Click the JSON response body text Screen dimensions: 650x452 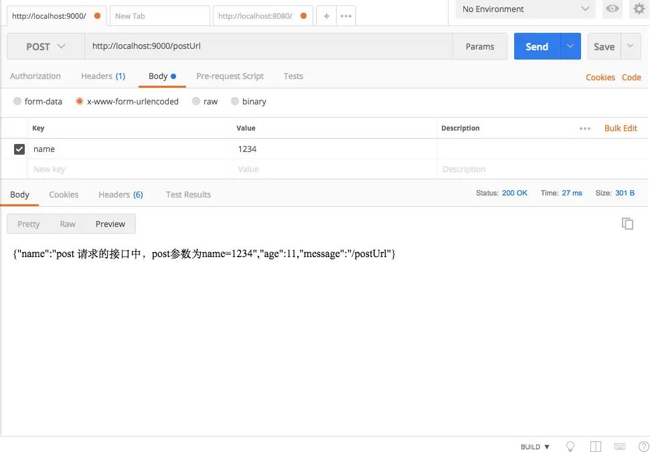pos(204,254)
